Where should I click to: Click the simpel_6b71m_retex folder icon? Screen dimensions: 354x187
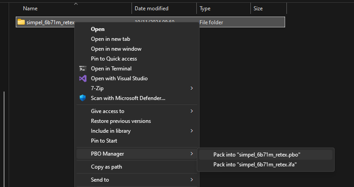pyautogui.click(x=21, y=22)
